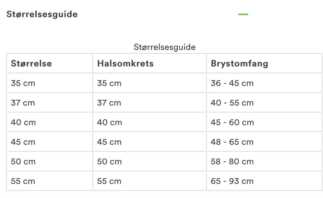
Task: Click the 65 - 93 cm chest cell
Action: [x=264, y=181]
